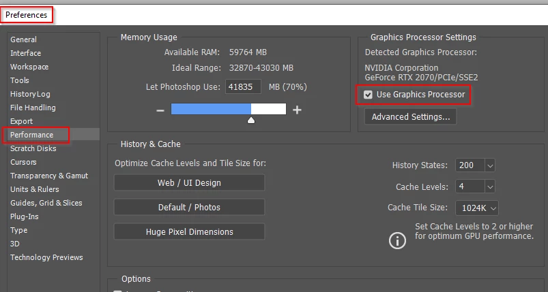
Task: Click the NVIDIA Corporation processor text
Action: [401, 67]
